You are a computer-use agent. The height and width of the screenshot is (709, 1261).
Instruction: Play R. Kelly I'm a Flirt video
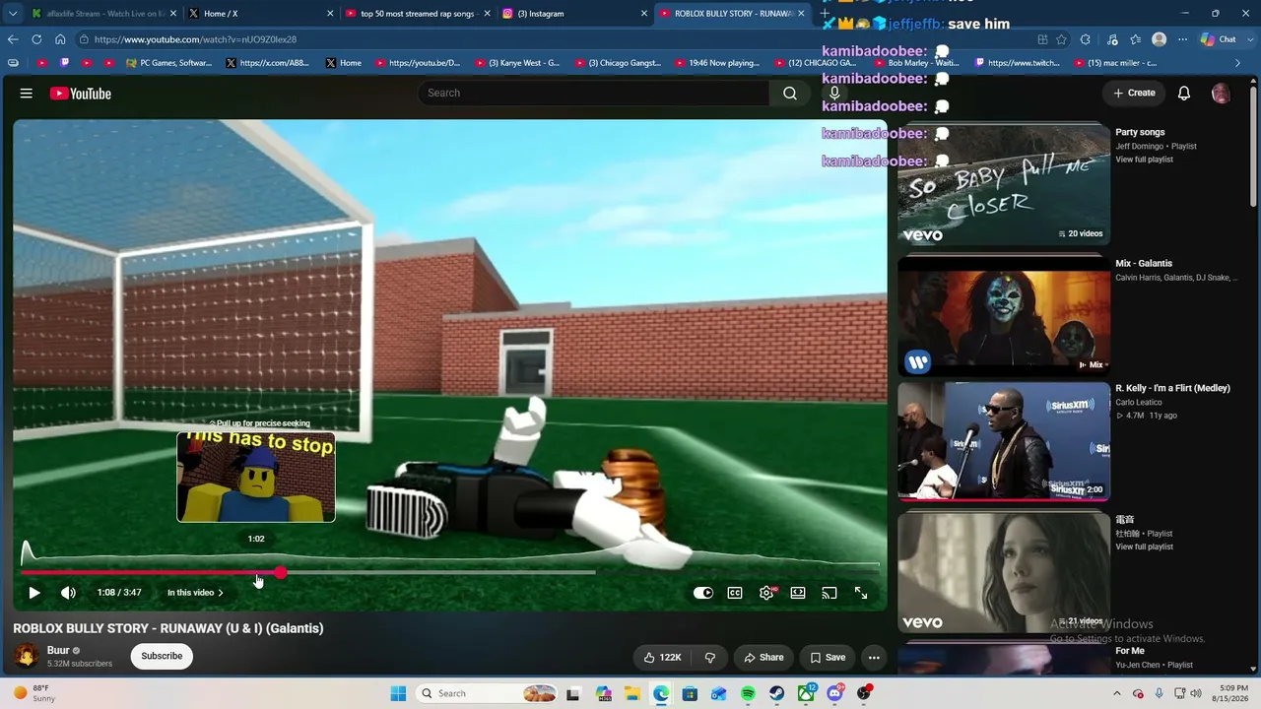tap(1003, 441)
